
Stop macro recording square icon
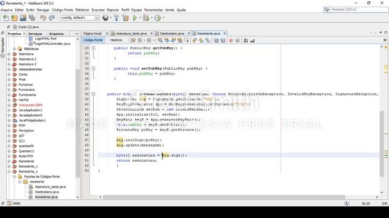tap(238, 41)
